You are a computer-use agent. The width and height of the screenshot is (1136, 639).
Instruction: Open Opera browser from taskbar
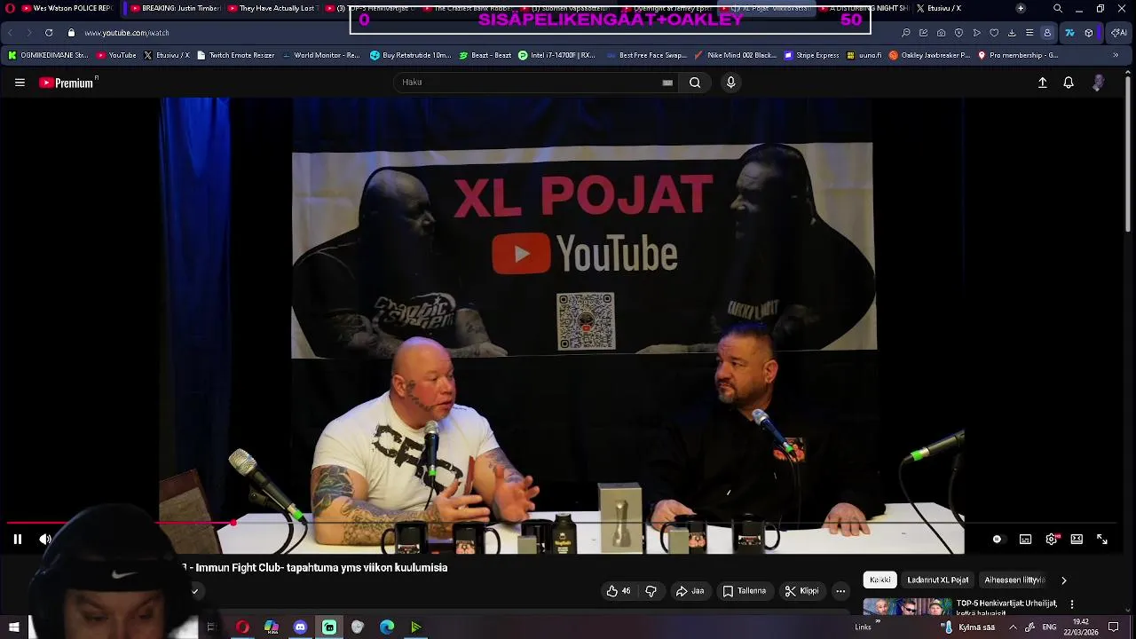pos(242,627)
